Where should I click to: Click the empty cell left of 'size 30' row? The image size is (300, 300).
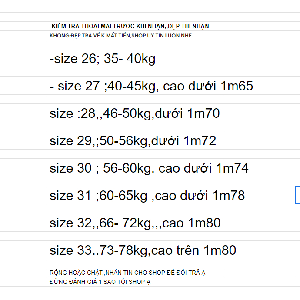point(24,168)
